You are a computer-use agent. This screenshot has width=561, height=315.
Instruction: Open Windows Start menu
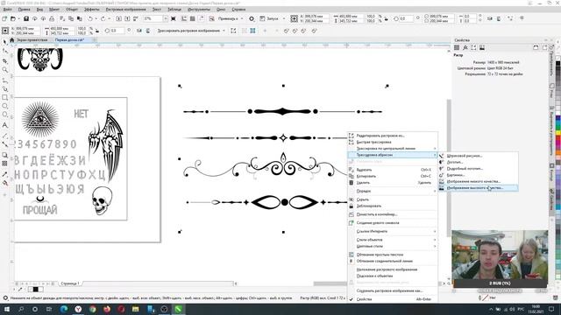pyautogui.click(x=6, y=309)
